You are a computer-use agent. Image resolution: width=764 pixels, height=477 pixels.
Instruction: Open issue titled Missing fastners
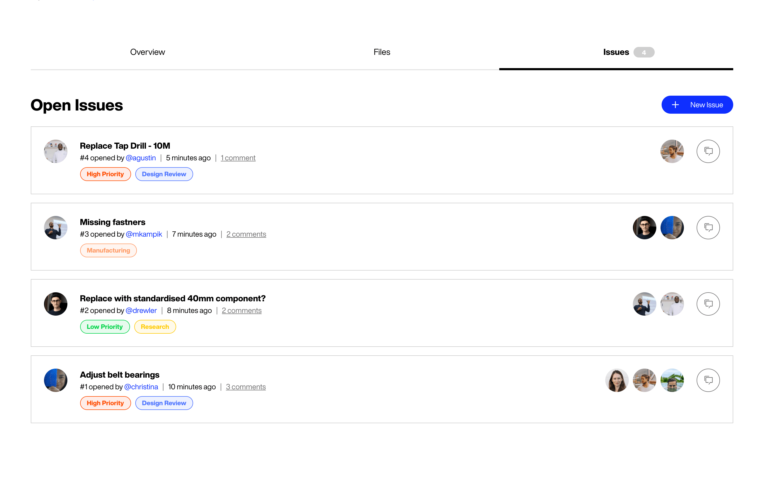(113, 222)
